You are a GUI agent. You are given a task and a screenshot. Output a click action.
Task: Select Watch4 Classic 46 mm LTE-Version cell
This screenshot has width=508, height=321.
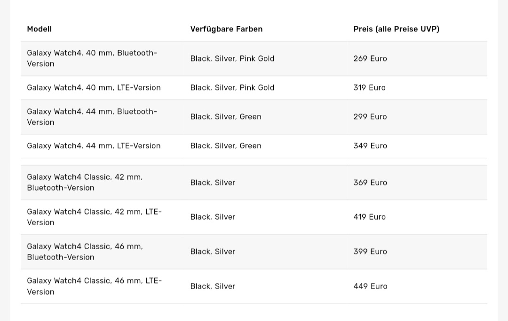click(x=94, y=286)
